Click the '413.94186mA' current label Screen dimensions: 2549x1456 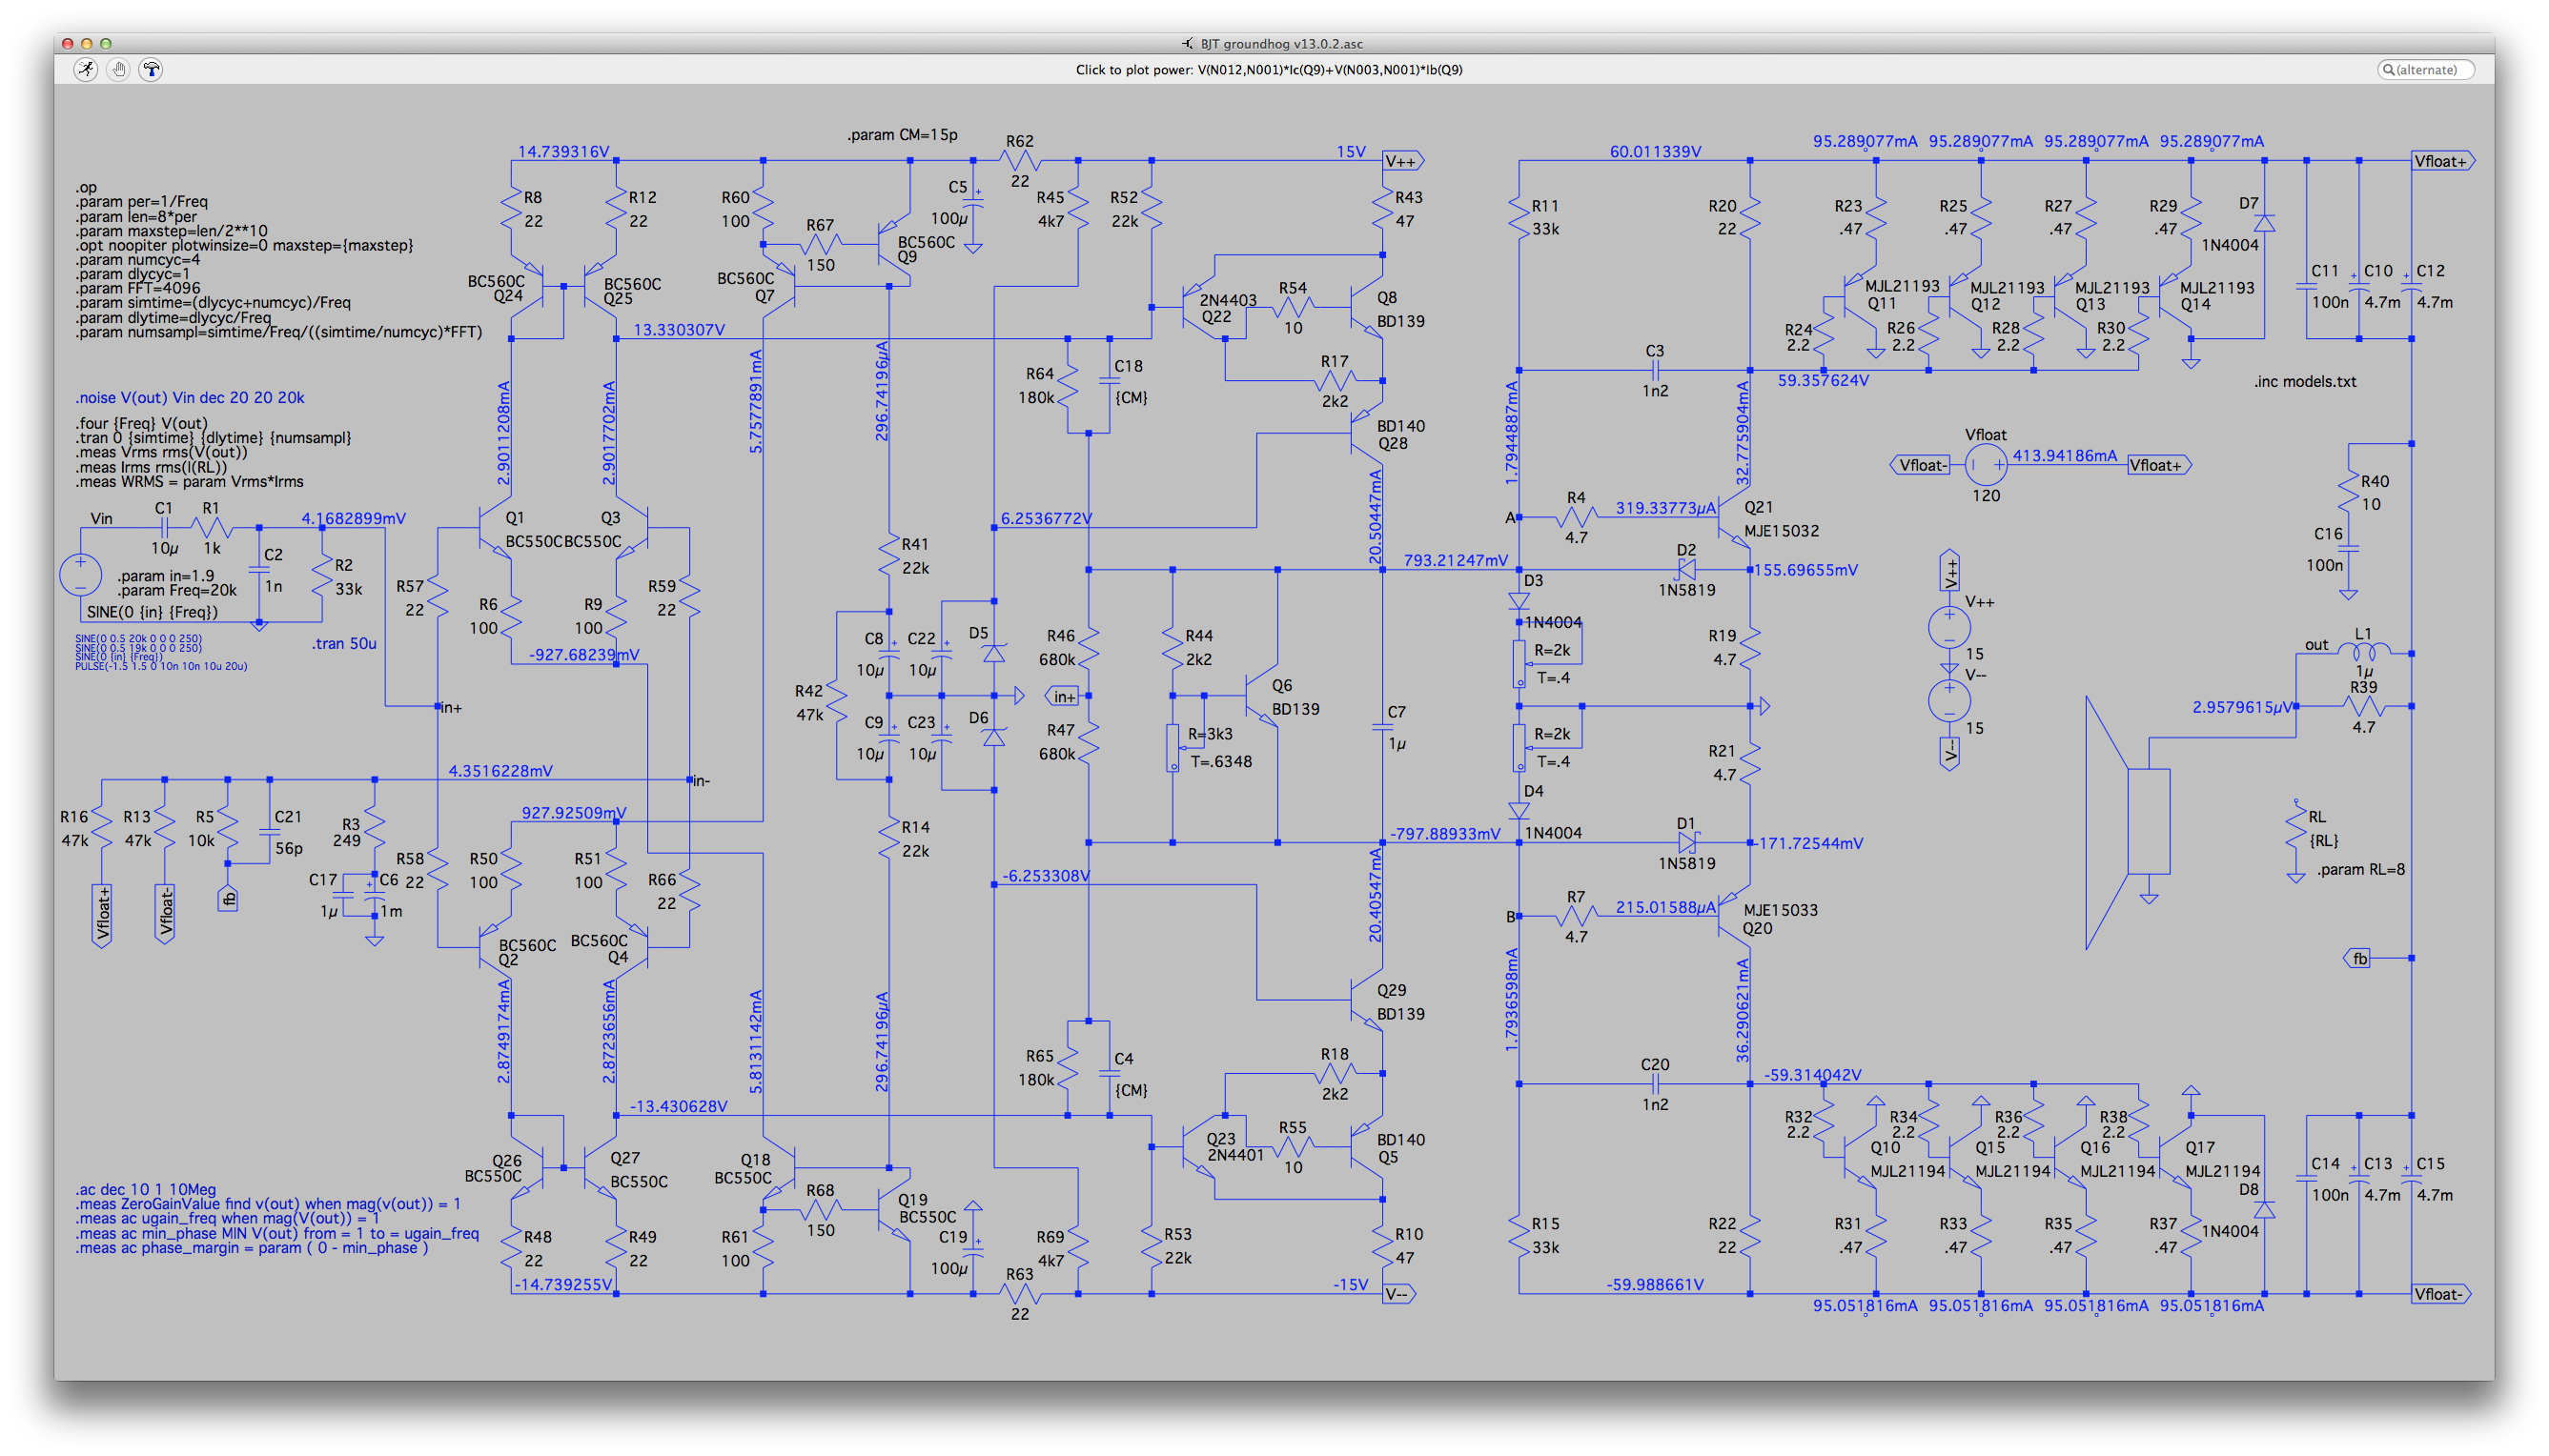(x=2065, y=455)
